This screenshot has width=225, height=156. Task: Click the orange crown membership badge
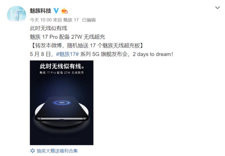click(x=64, y=11)
